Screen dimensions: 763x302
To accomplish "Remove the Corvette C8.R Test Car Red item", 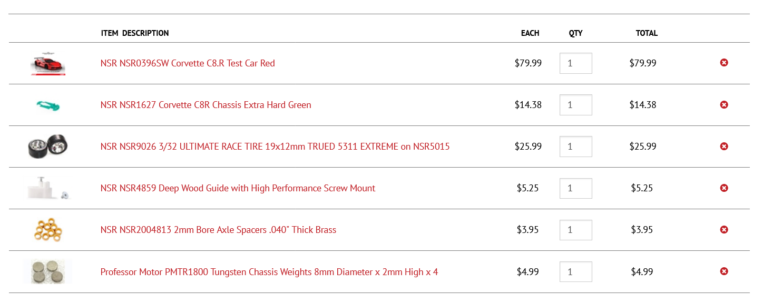I will point(724,63).
